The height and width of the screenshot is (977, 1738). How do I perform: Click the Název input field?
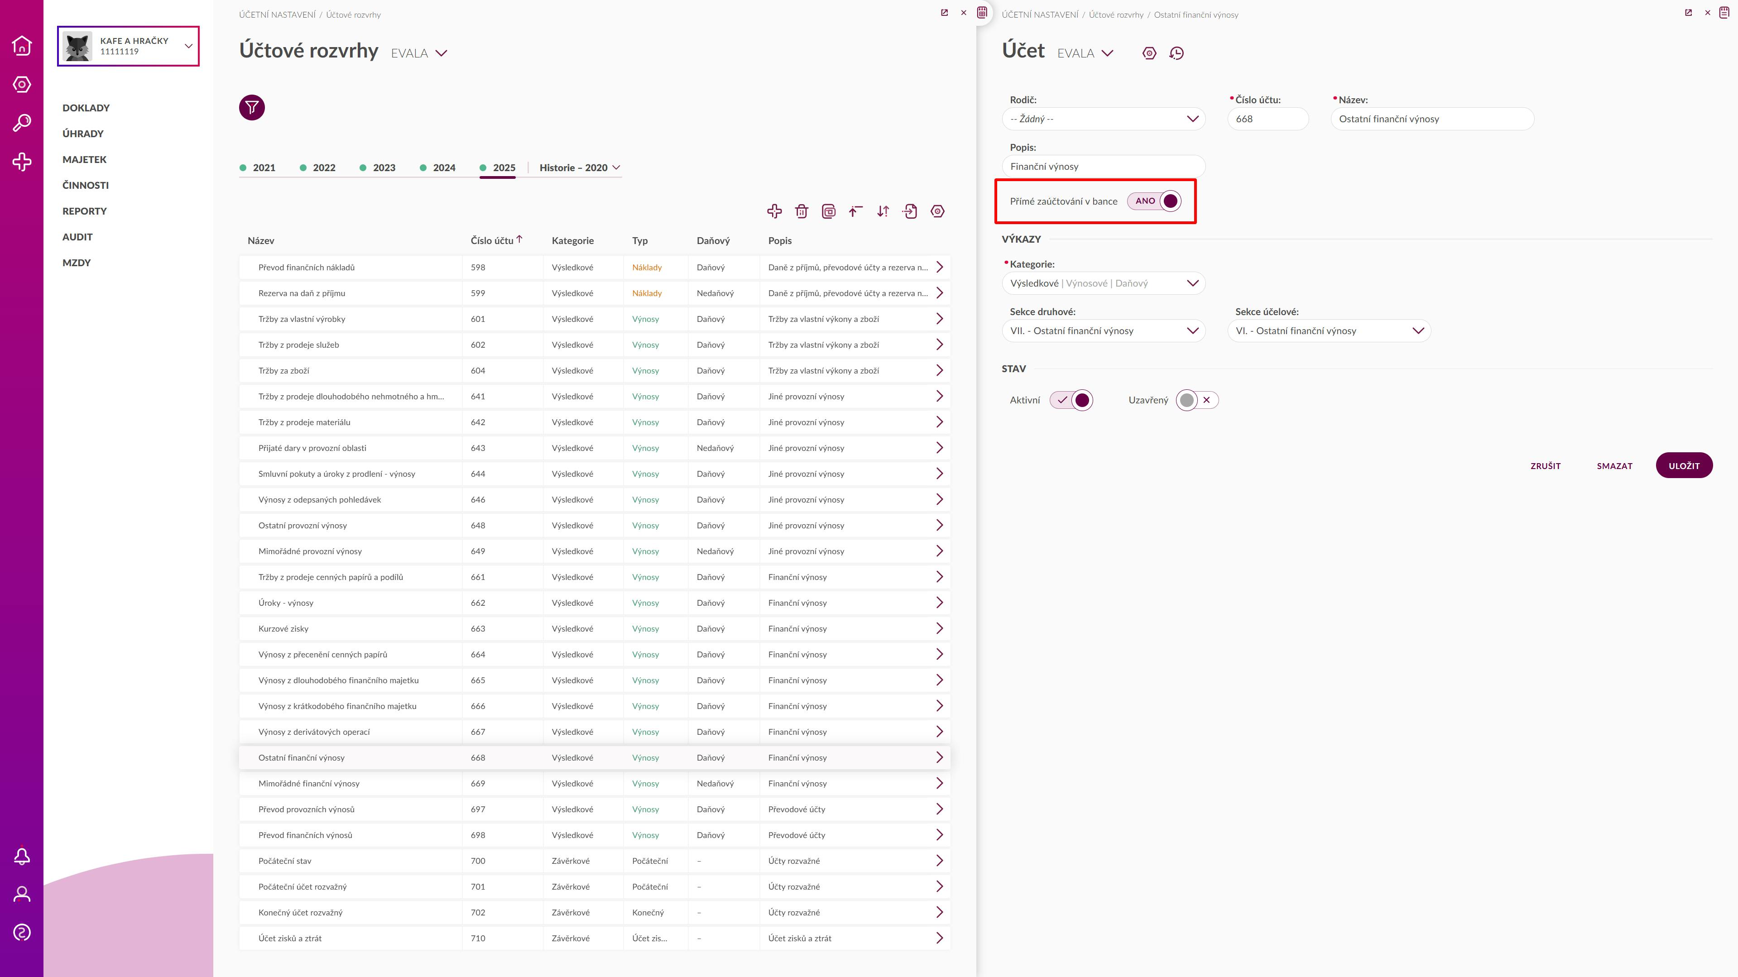(x=1432, y=119)
